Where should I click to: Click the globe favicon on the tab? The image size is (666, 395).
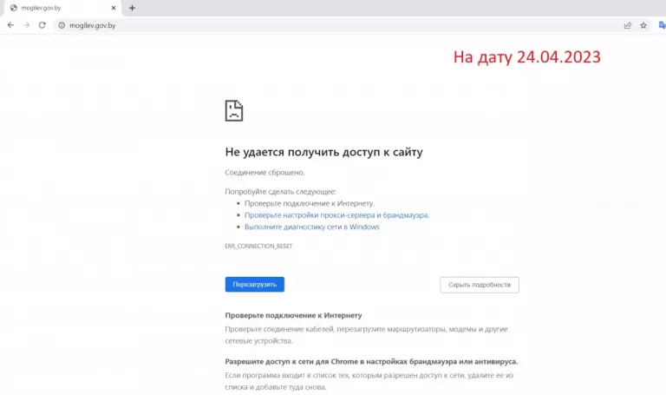tap(13, 8)
